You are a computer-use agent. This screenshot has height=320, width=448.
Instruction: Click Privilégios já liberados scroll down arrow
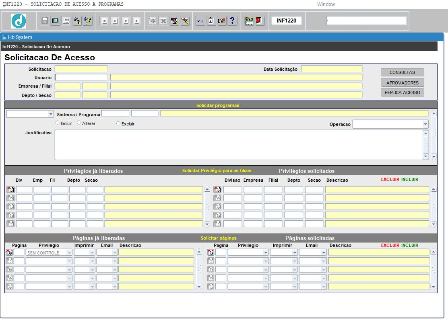207,224
